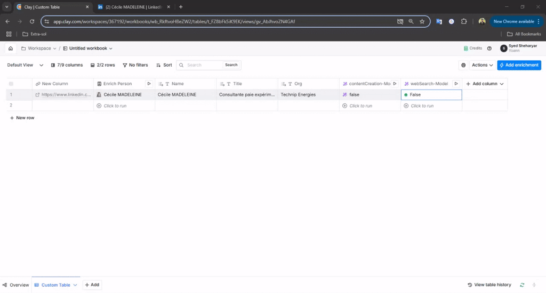
Task: Switch to the Overview tab
Action: [15, 285]
